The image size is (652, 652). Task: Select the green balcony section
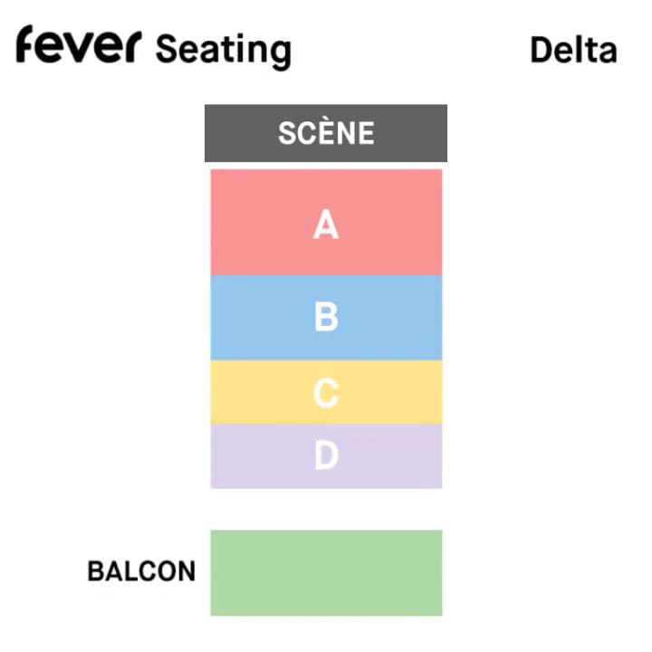(326, 572)
